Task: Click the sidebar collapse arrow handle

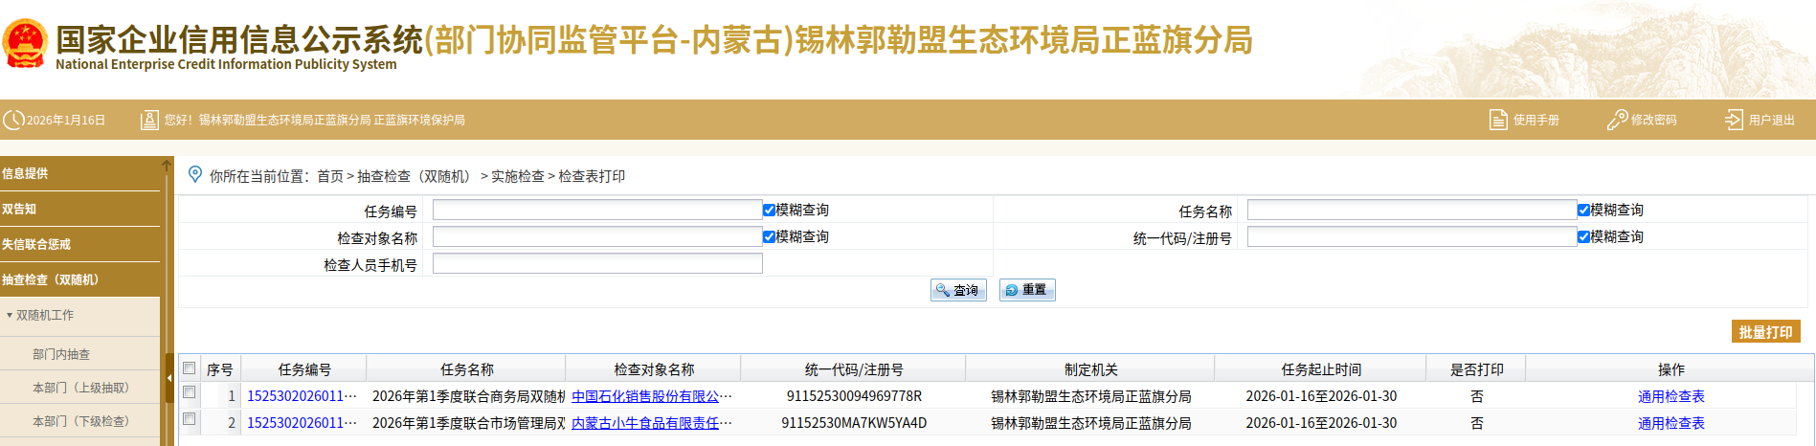Action: coord(169,378)
